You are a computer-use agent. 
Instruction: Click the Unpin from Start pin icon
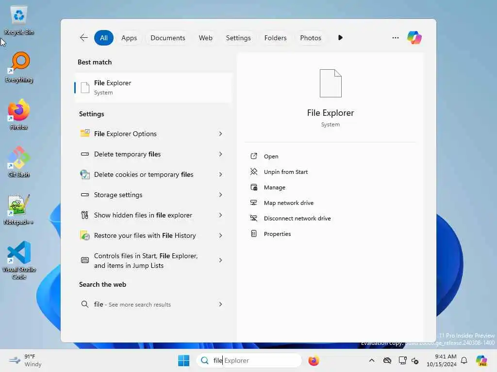tap(253, 171)
